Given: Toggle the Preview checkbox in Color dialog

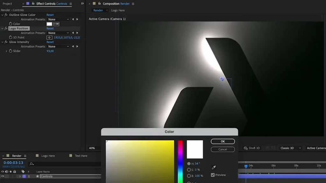Looking at the screenshot, I should 213,175.
